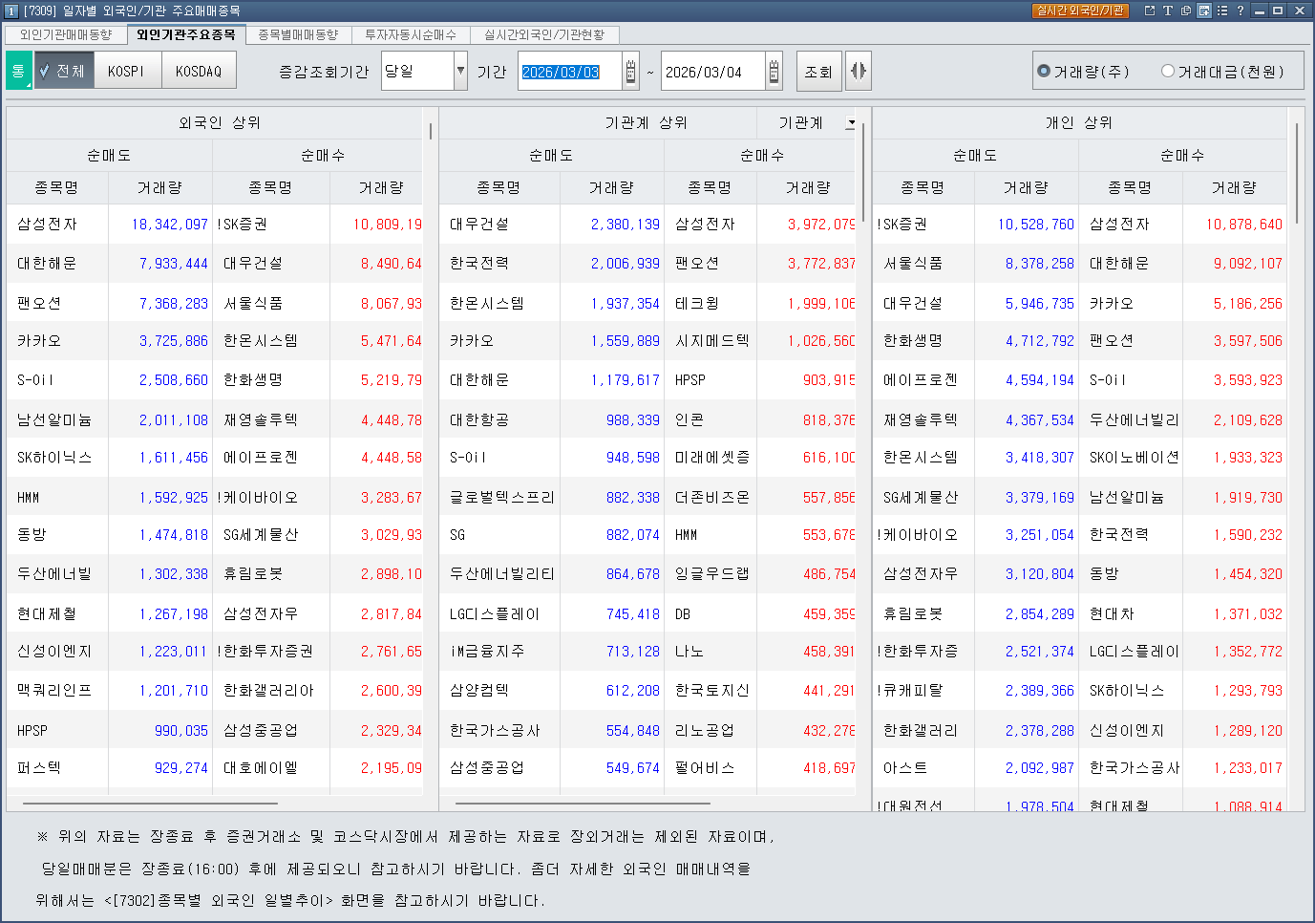
Task: Click the orange 실시간외국인/기관 button
Action: coord(1080,11)
